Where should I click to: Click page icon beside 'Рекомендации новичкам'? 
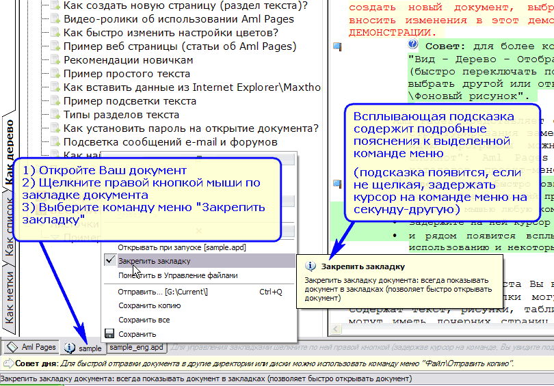point(55,59)
